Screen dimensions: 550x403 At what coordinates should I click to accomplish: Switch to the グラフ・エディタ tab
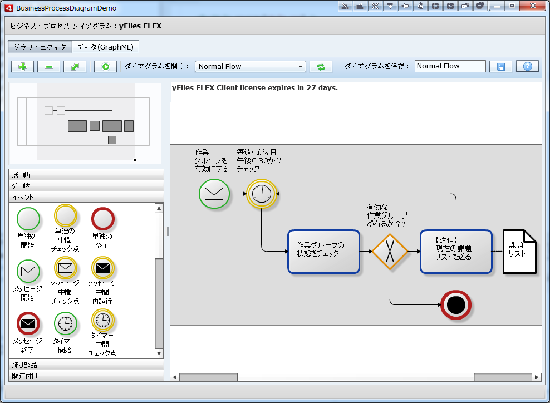[40, 47]
